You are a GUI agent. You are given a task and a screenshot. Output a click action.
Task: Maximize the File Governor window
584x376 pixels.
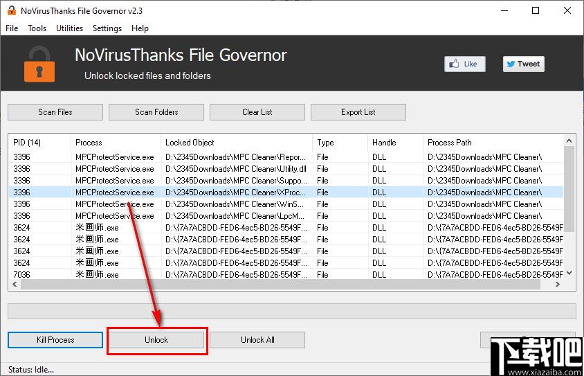(x=536, y=10)
